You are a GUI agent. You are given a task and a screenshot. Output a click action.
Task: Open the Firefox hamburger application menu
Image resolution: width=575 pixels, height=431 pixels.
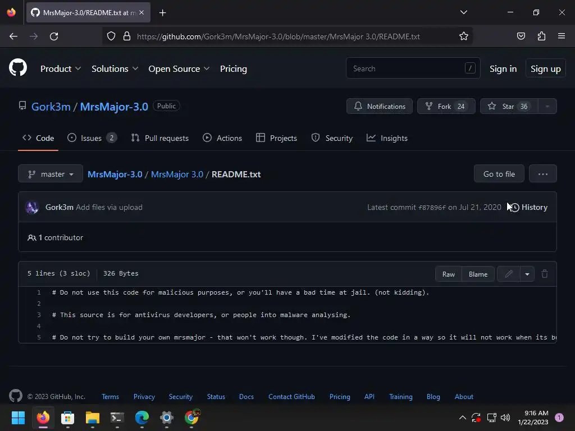pyautogui.click(x=562, y=36)
